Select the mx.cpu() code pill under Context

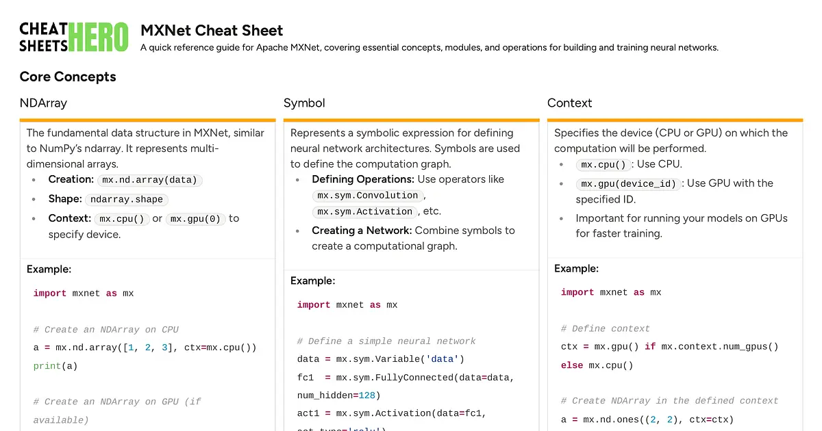coord(603,164)
